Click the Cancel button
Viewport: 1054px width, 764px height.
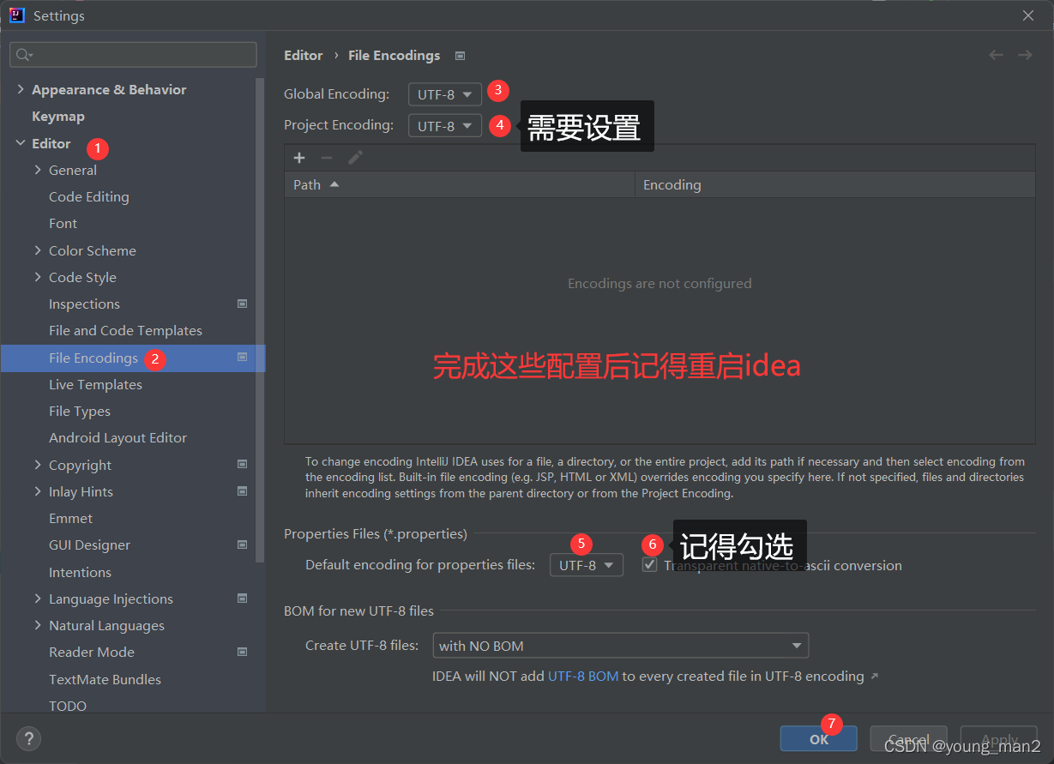click(909, 738)
